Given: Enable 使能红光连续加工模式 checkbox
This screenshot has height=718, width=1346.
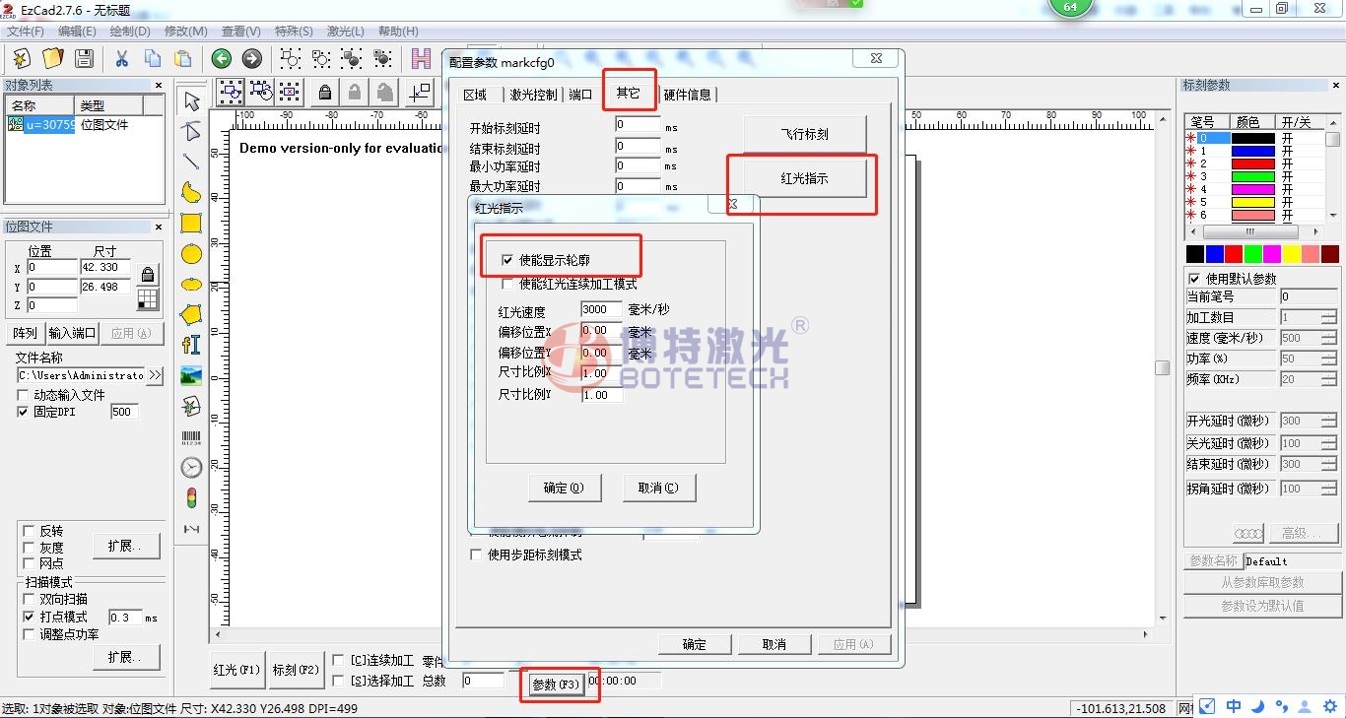Looking at the screenshot, I should (507, 284).
